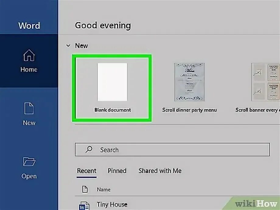Switch to the Shared with Me tab
The width and height of the screenshot is (280, 210).
point(160,171)
